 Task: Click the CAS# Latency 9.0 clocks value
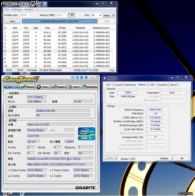155,118
